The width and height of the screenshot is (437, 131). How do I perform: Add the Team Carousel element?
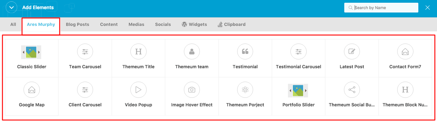point(85,58)
